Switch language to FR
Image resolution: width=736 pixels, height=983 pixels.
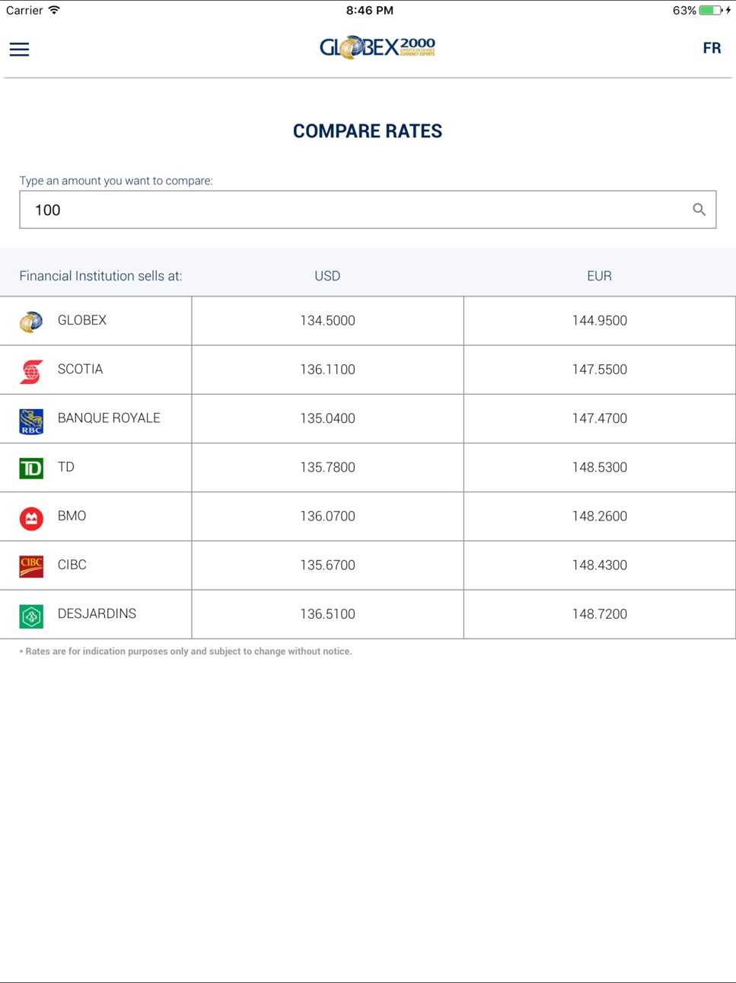[712, 48]
